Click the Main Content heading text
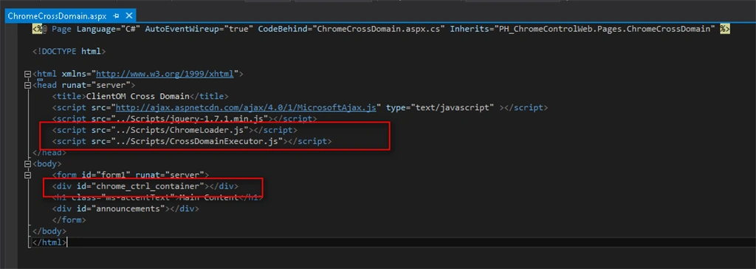This screenshot has height=269, width=756. point(209,197)
